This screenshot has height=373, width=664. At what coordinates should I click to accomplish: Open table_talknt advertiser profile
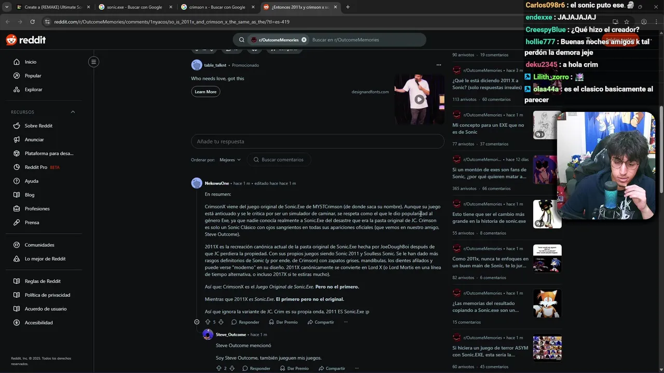215,65
